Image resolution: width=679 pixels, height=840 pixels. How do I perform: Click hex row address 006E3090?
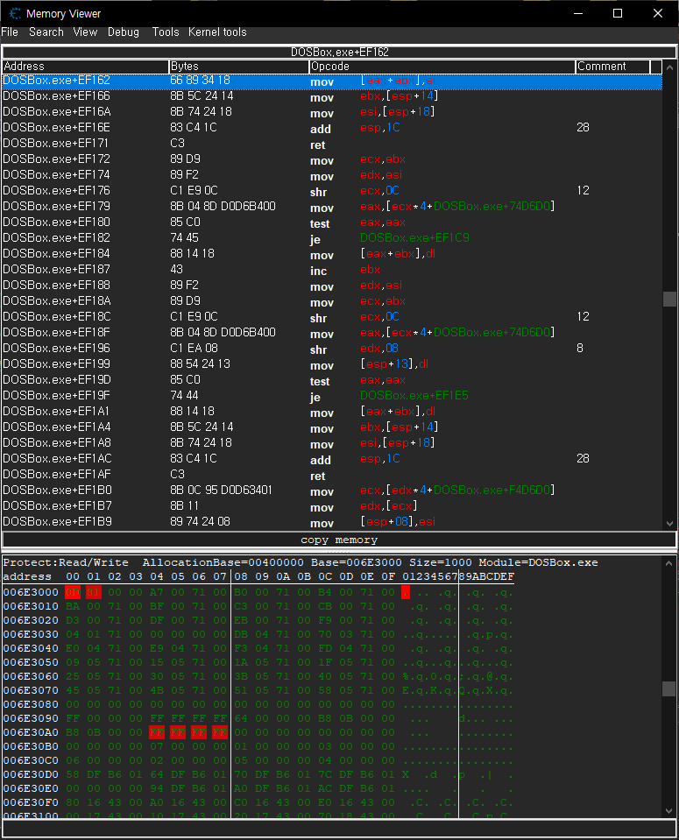point(31,718)
